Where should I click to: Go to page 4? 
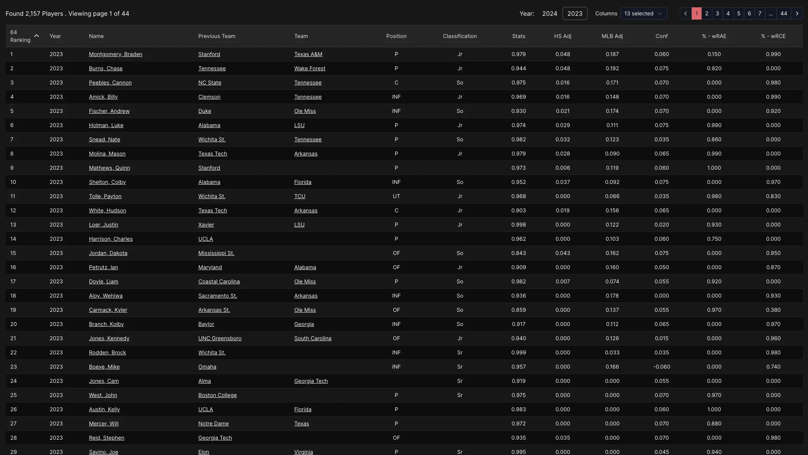pos(728,13)
